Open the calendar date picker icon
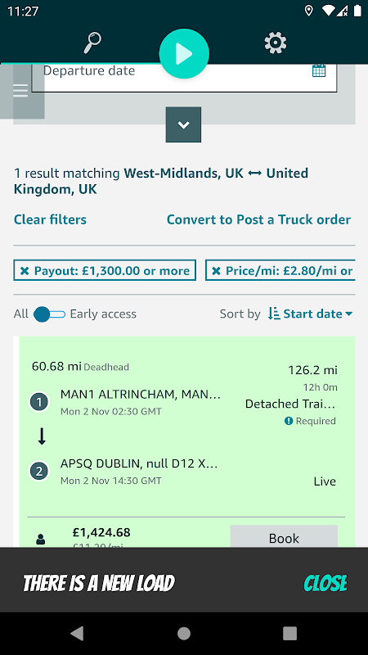This screenshot has width=368, height=655. coord(319,70)
